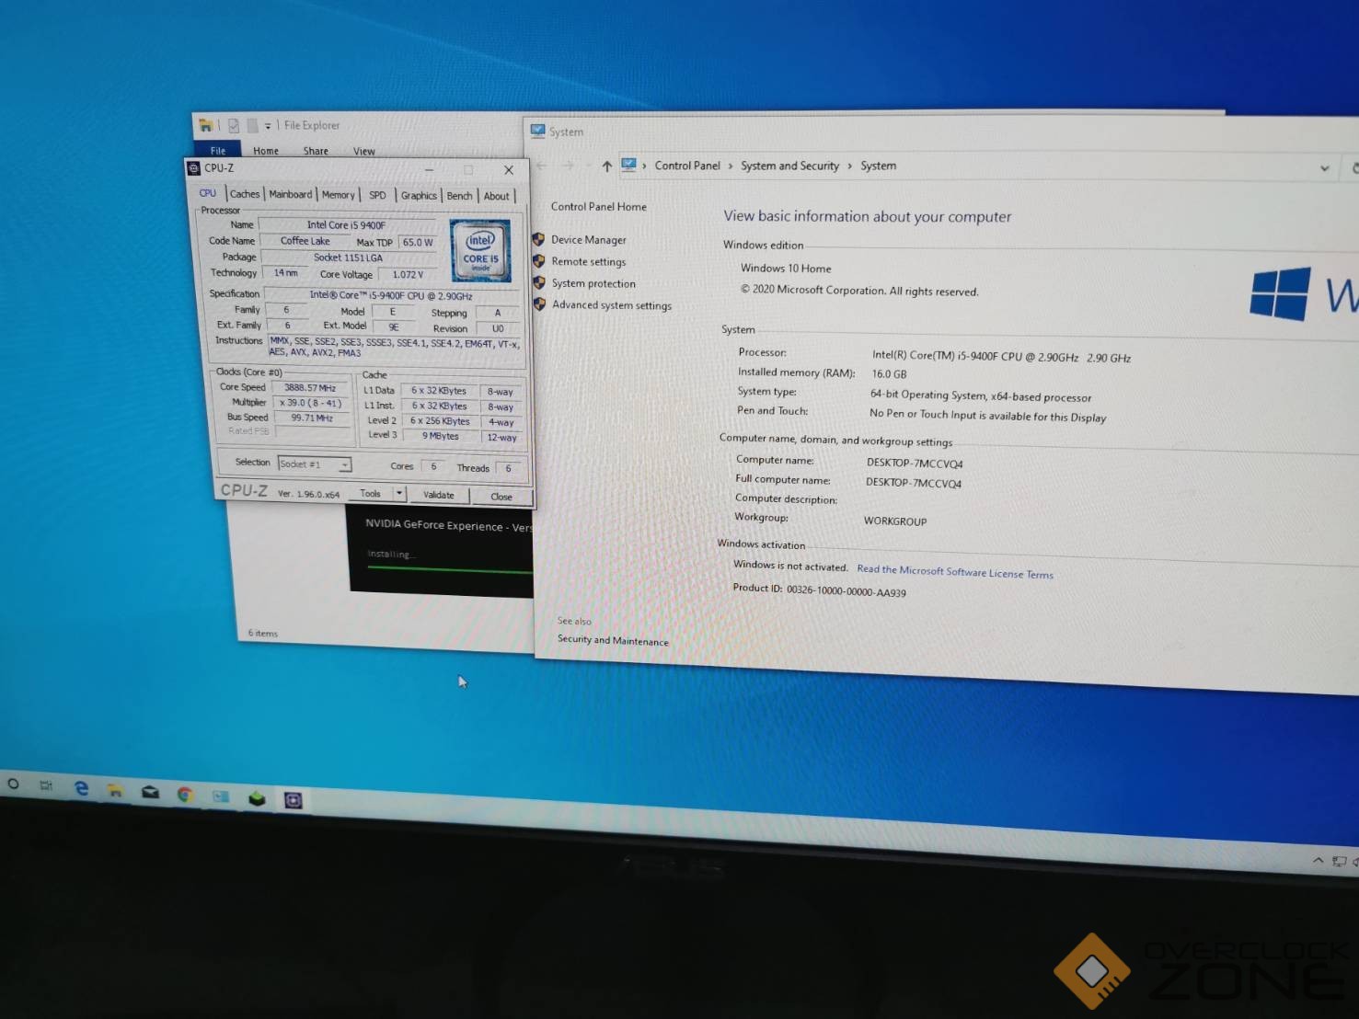This screenshot has height=1019, width=1359.
Task: Click the CPU-Z title bar app icon
Action: pyautogui.click(x=193, y=167)
